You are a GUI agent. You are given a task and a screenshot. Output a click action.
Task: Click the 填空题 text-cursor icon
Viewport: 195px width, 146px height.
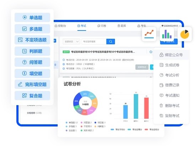pyautogui.click(x=24, y=73)
